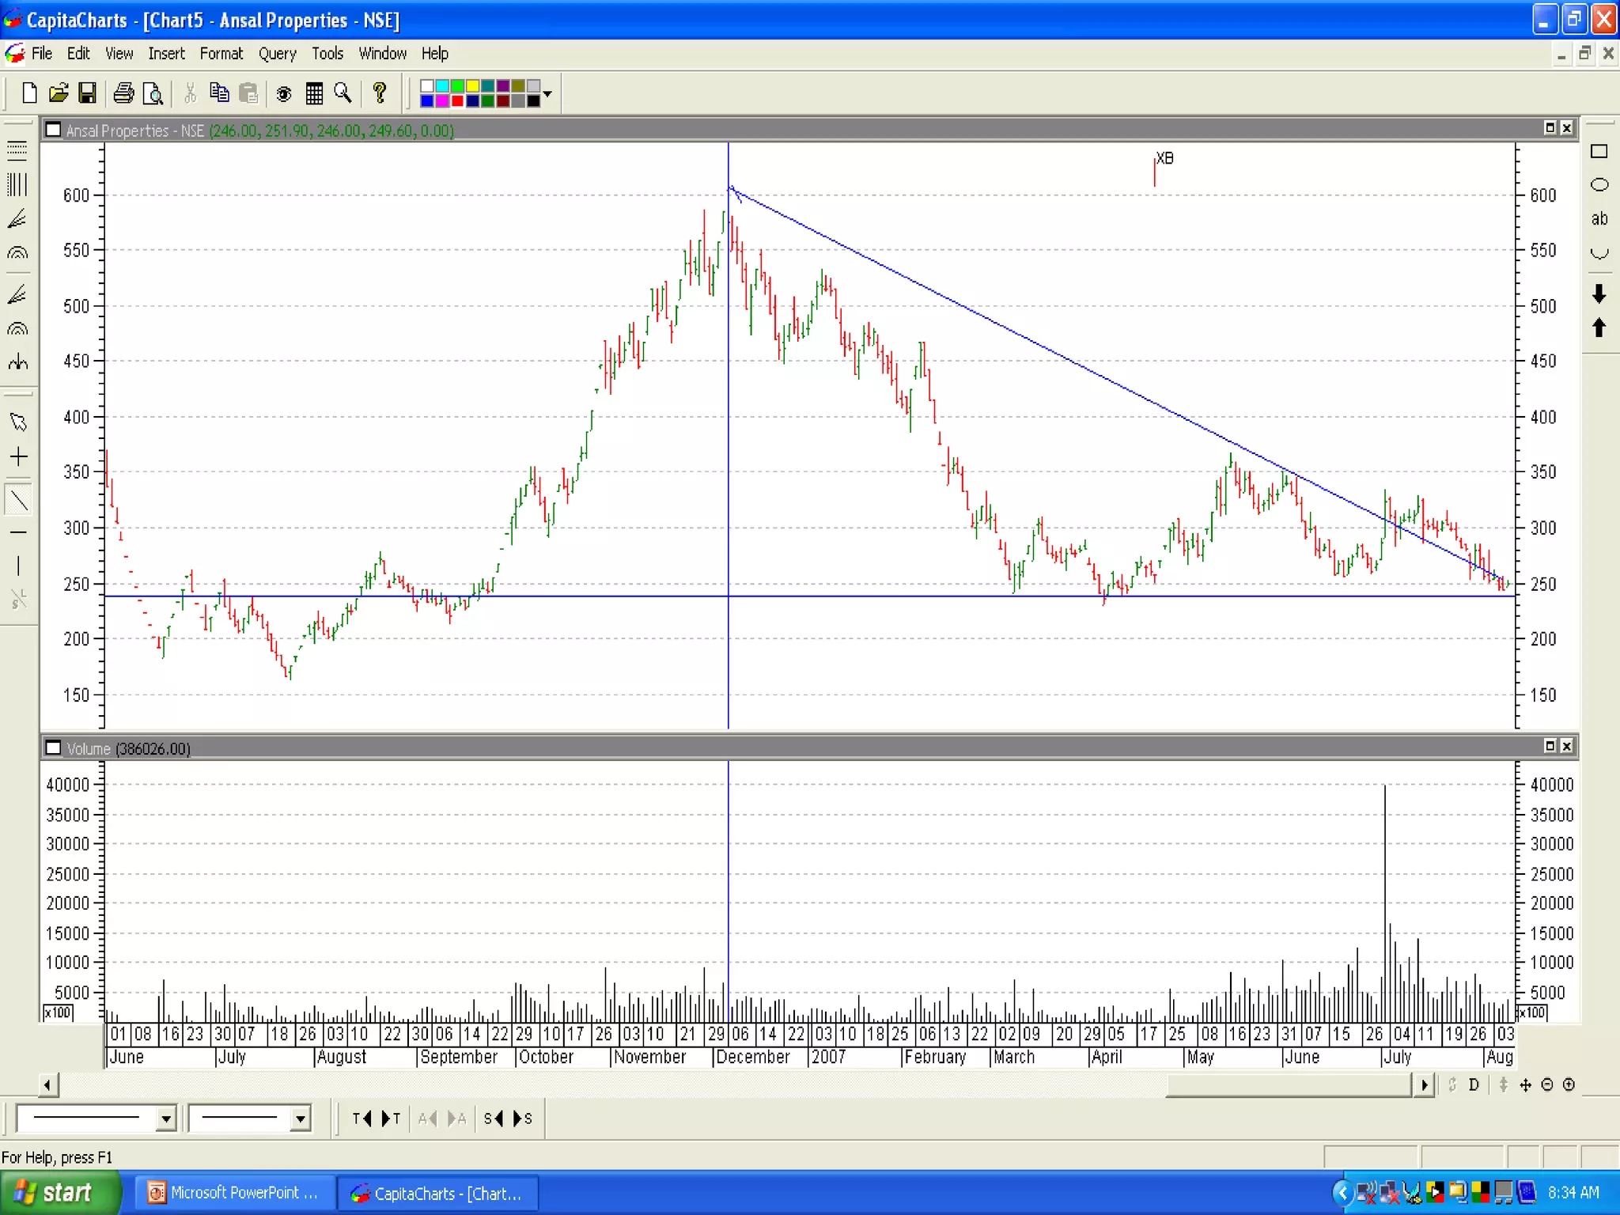Select the 'ab' text annotation tool

pos(1599,219)
